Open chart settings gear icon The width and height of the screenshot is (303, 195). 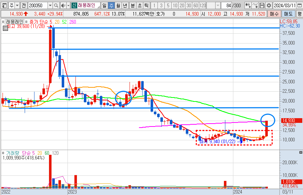[269, 5]
